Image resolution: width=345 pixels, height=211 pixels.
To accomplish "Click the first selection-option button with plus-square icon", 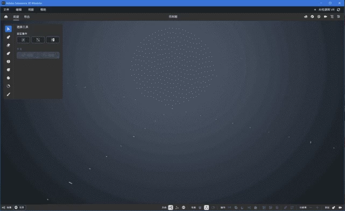I will click(x=23, y=40).
